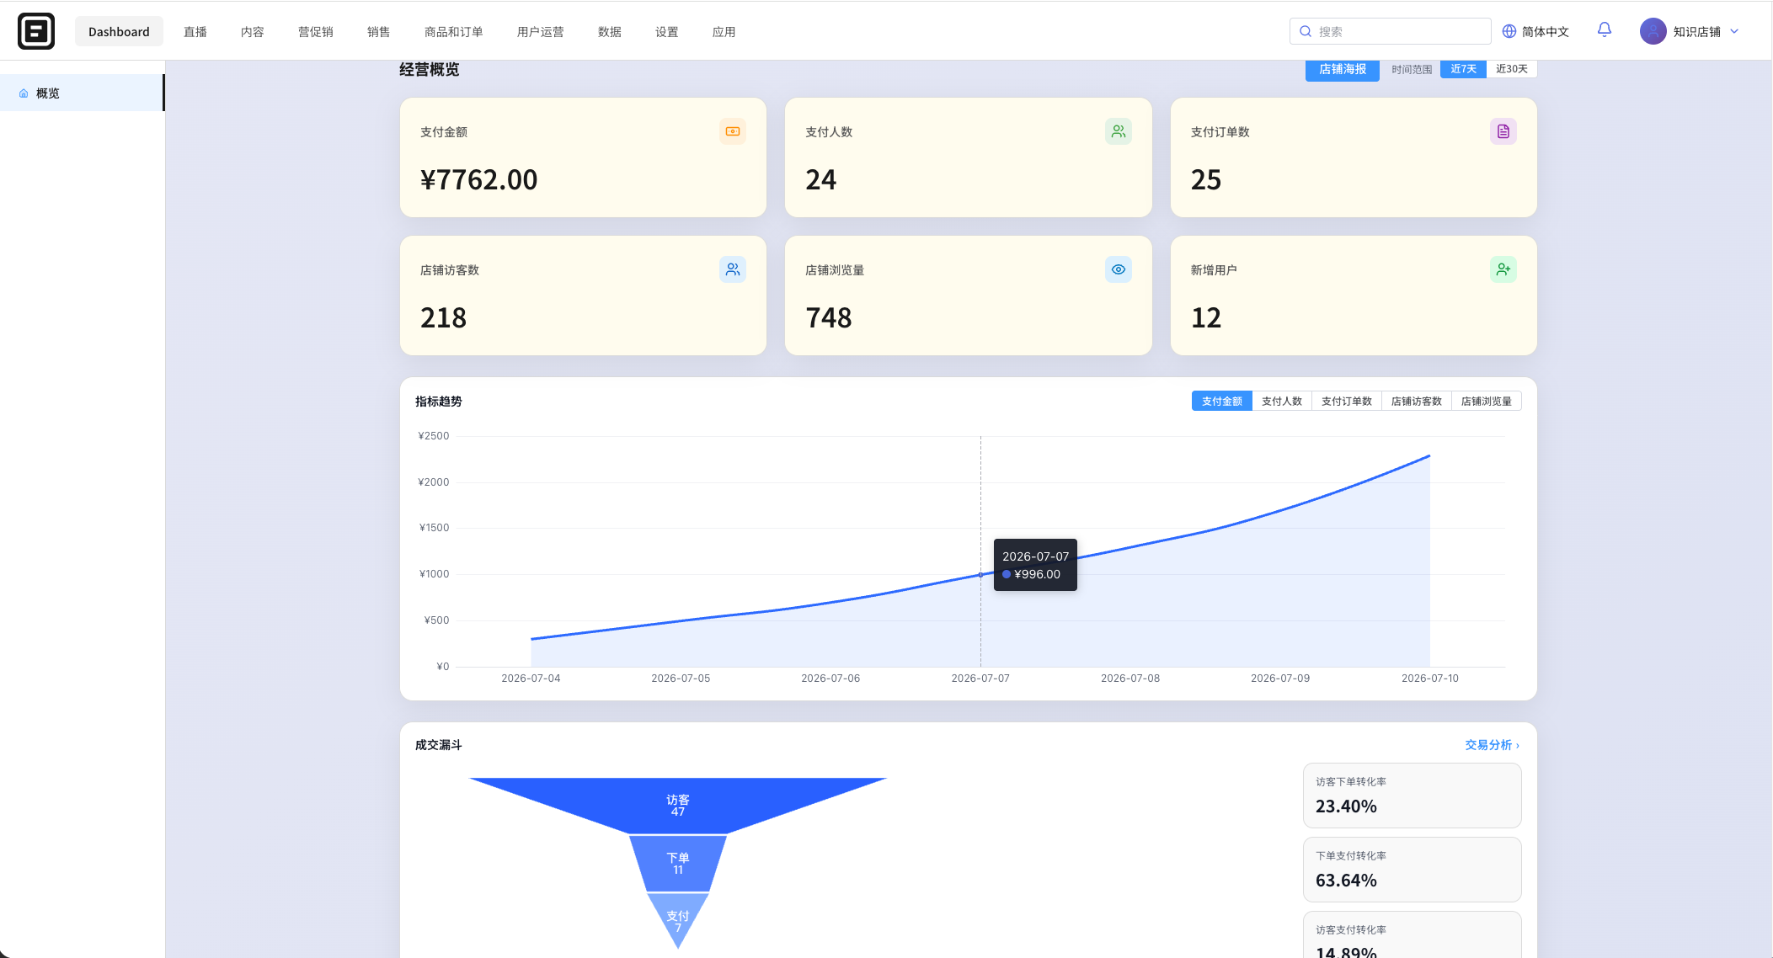Click the search magnifier icon
Image resolution: width=1773 pixels, height=958 pixels.
(x=1306, y=31)
